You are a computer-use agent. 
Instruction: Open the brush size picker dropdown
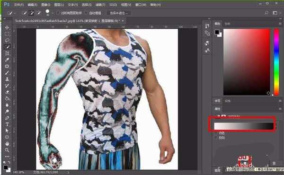(x=52, y=13)
